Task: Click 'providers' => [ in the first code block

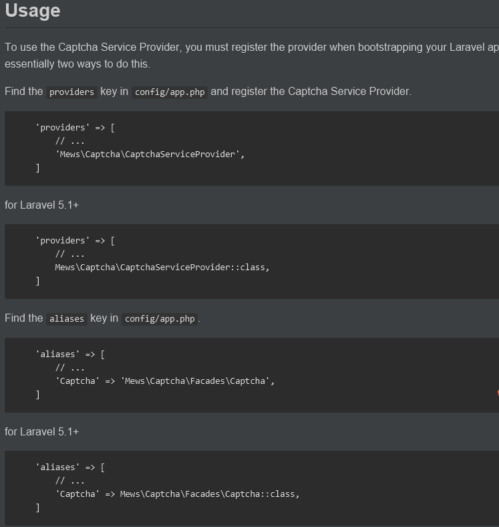Action: [x=75, y=128]
